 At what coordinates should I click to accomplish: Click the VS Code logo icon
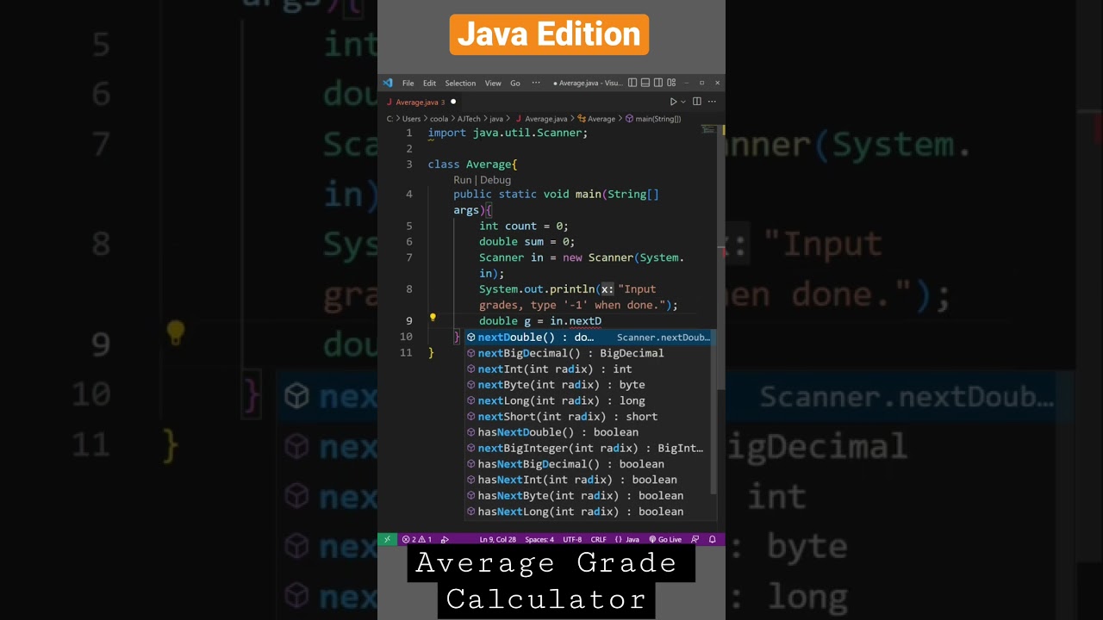pos(388,84)
